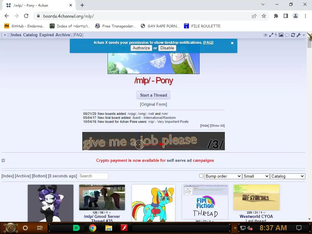The height and width of the screenshot is (234, 312).
Task: Open the /vip/ board link
Action: point(151,122)
